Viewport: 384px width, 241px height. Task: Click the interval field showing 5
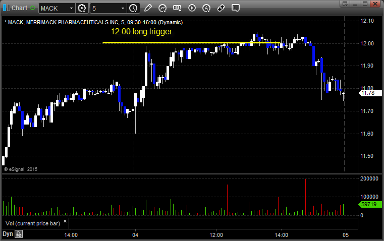pyautogui.click(x=105, y=8)
